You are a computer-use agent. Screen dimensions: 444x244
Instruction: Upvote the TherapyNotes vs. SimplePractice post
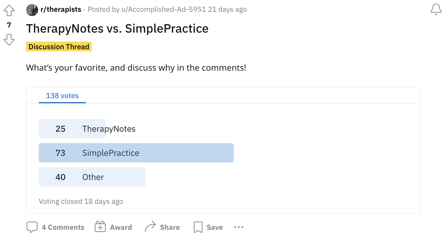9,10
